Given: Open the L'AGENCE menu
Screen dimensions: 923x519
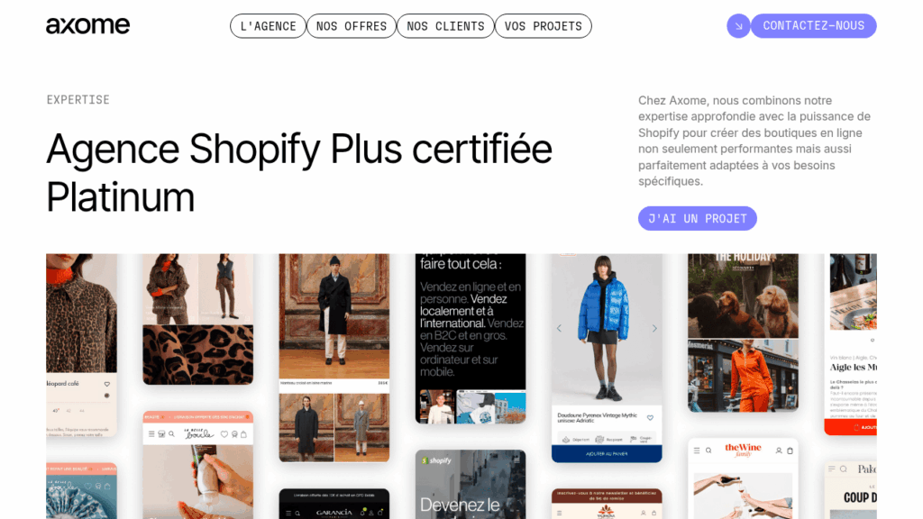Looking at the screenshot, I should pos(268,26).
